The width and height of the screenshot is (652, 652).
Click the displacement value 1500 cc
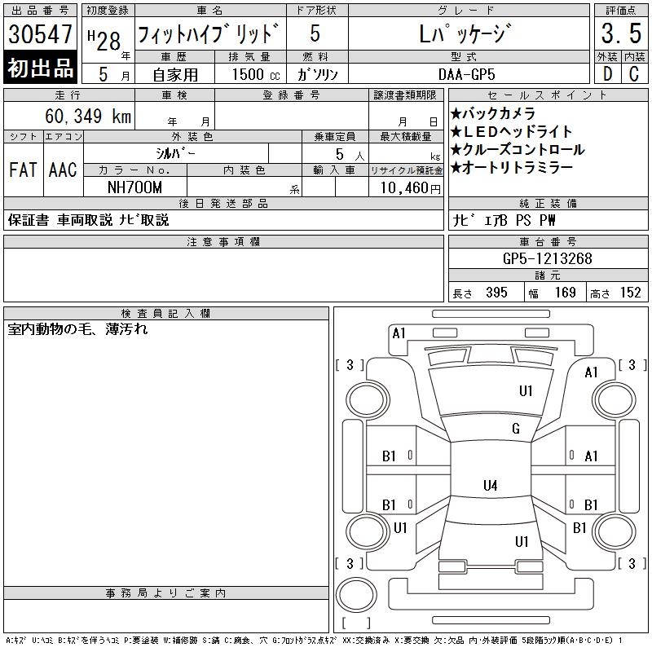coord(256,74)
